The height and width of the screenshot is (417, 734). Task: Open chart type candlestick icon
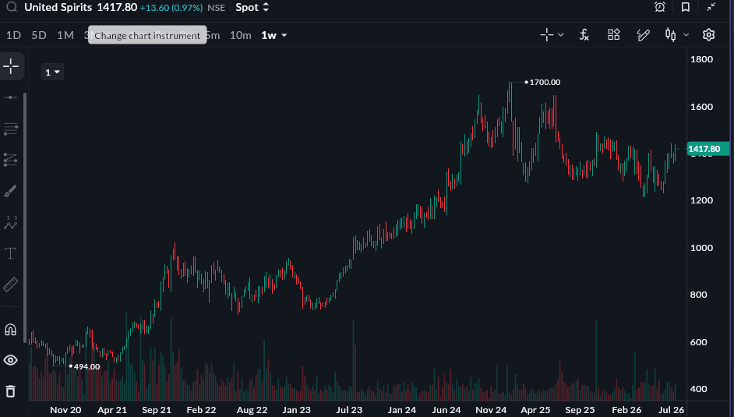(x=671, y=34)
